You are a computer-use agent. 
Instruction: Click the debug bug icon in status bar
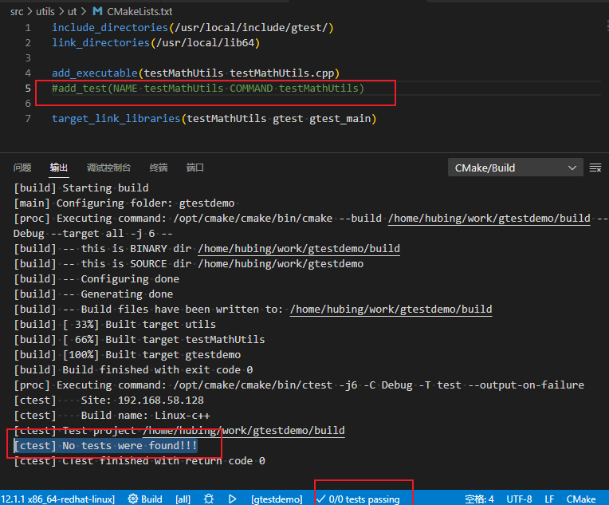click(209, 499)
